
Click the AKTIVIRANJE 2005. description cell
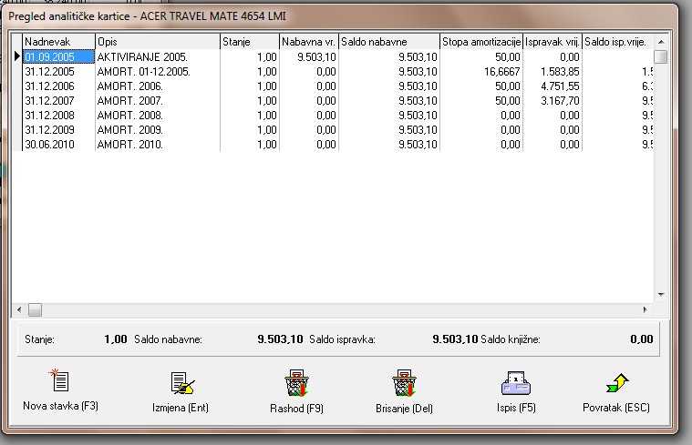[158, 56]
